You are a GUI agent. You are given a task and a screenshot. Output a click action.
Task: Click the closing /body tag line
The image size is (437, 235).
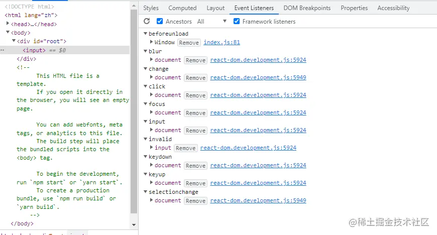22,223
